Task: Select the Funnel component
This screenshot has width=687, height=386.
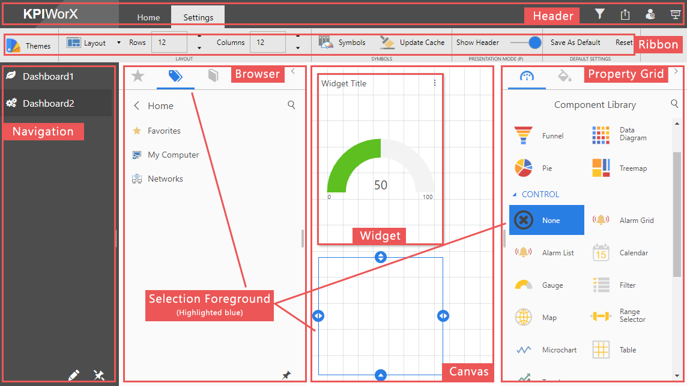Action: pos(539,136)
